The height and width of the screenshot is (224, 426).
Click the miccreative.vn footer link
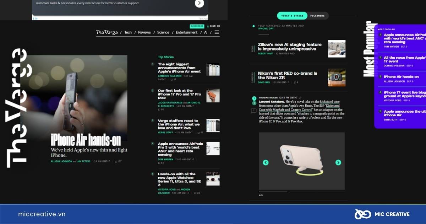42,214
